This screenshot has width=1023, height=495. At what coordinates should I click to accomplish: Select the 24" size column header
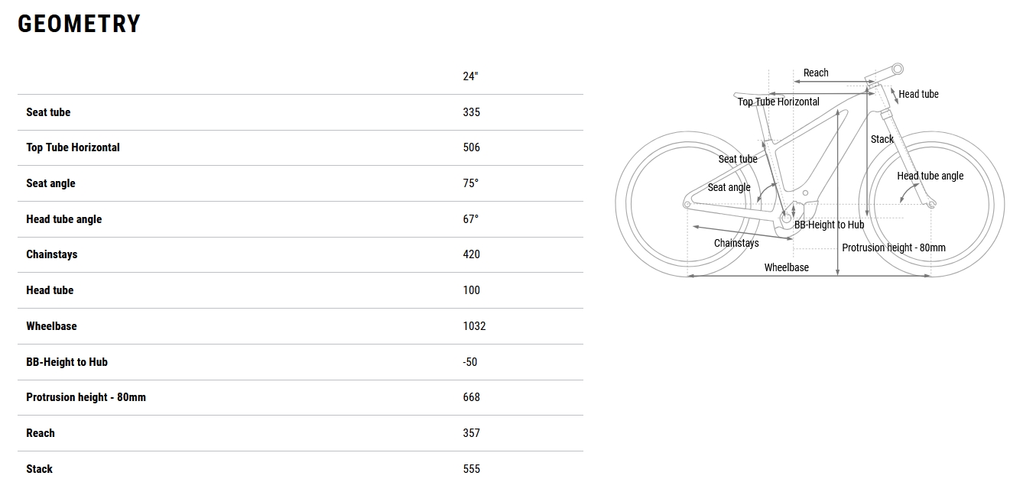pyautogui.click(x=470, y=76)
